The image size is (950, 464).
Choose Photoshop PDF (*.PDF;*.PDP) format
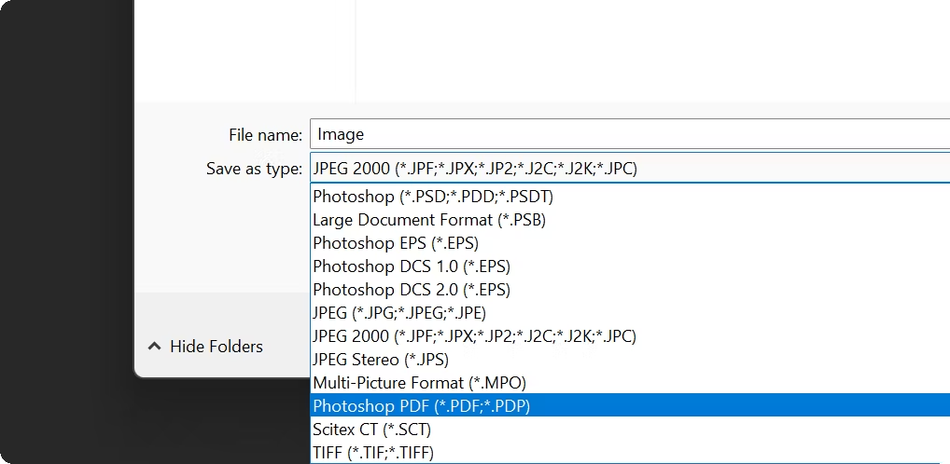click(x=630, y=406)
